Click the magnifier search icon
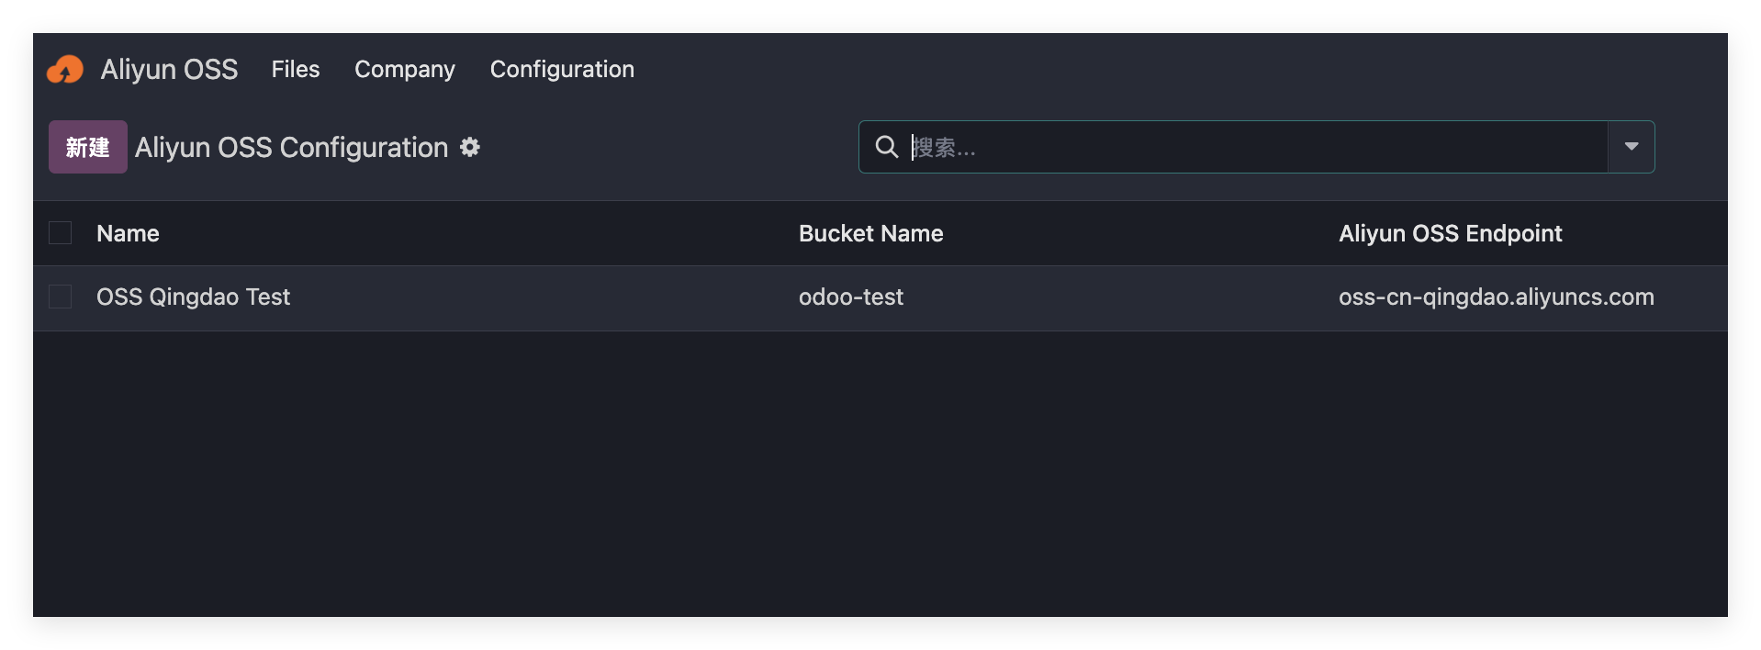The width and height of the screenshot is (1761, 650). pyautogui.click(x=886, y=147)
